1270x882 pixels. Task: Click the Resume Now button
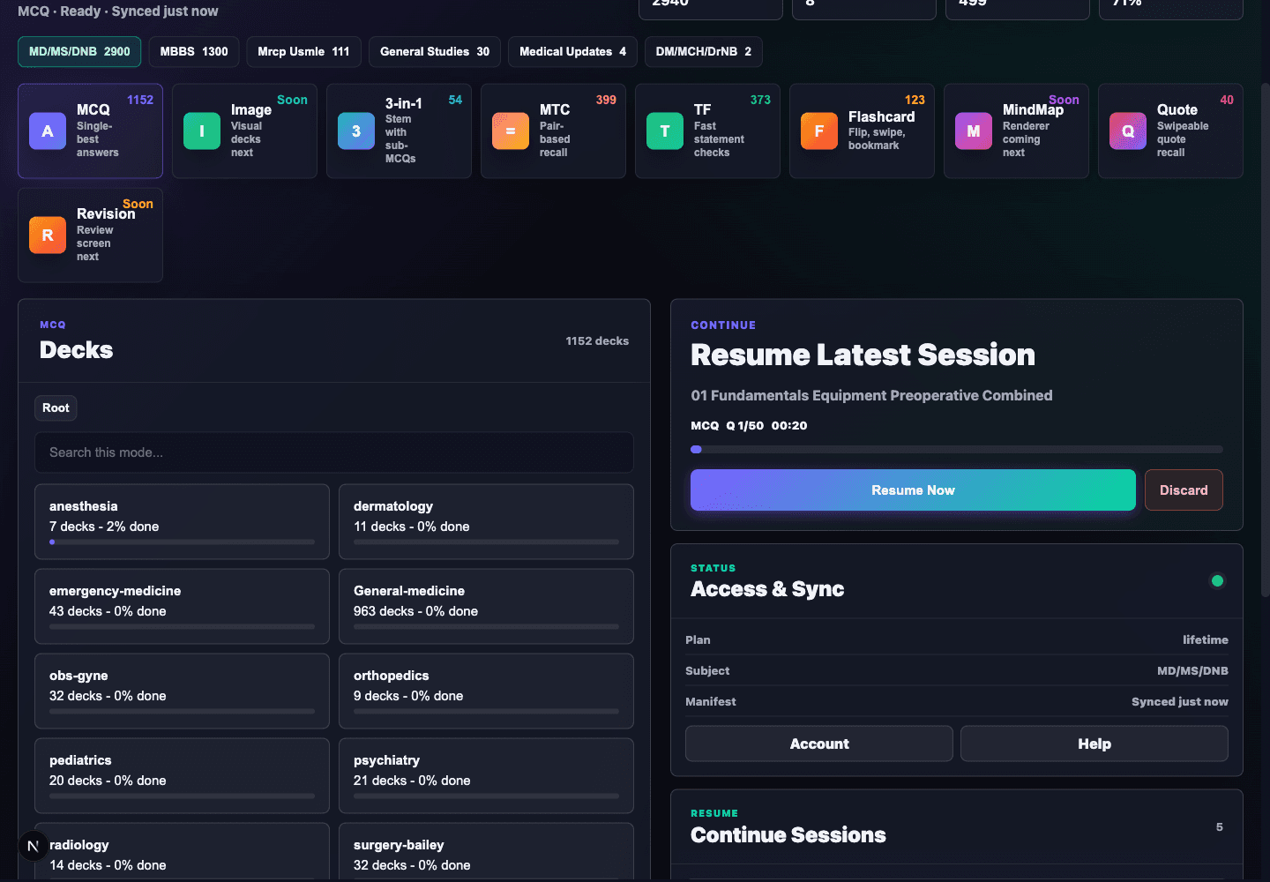coord(913,490)
